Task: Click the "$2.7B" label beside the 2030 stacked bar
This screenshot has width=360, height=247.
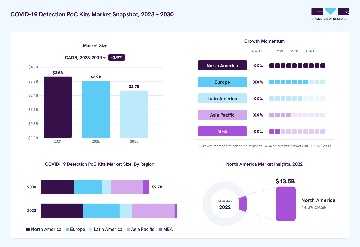Action: point(157,187)
